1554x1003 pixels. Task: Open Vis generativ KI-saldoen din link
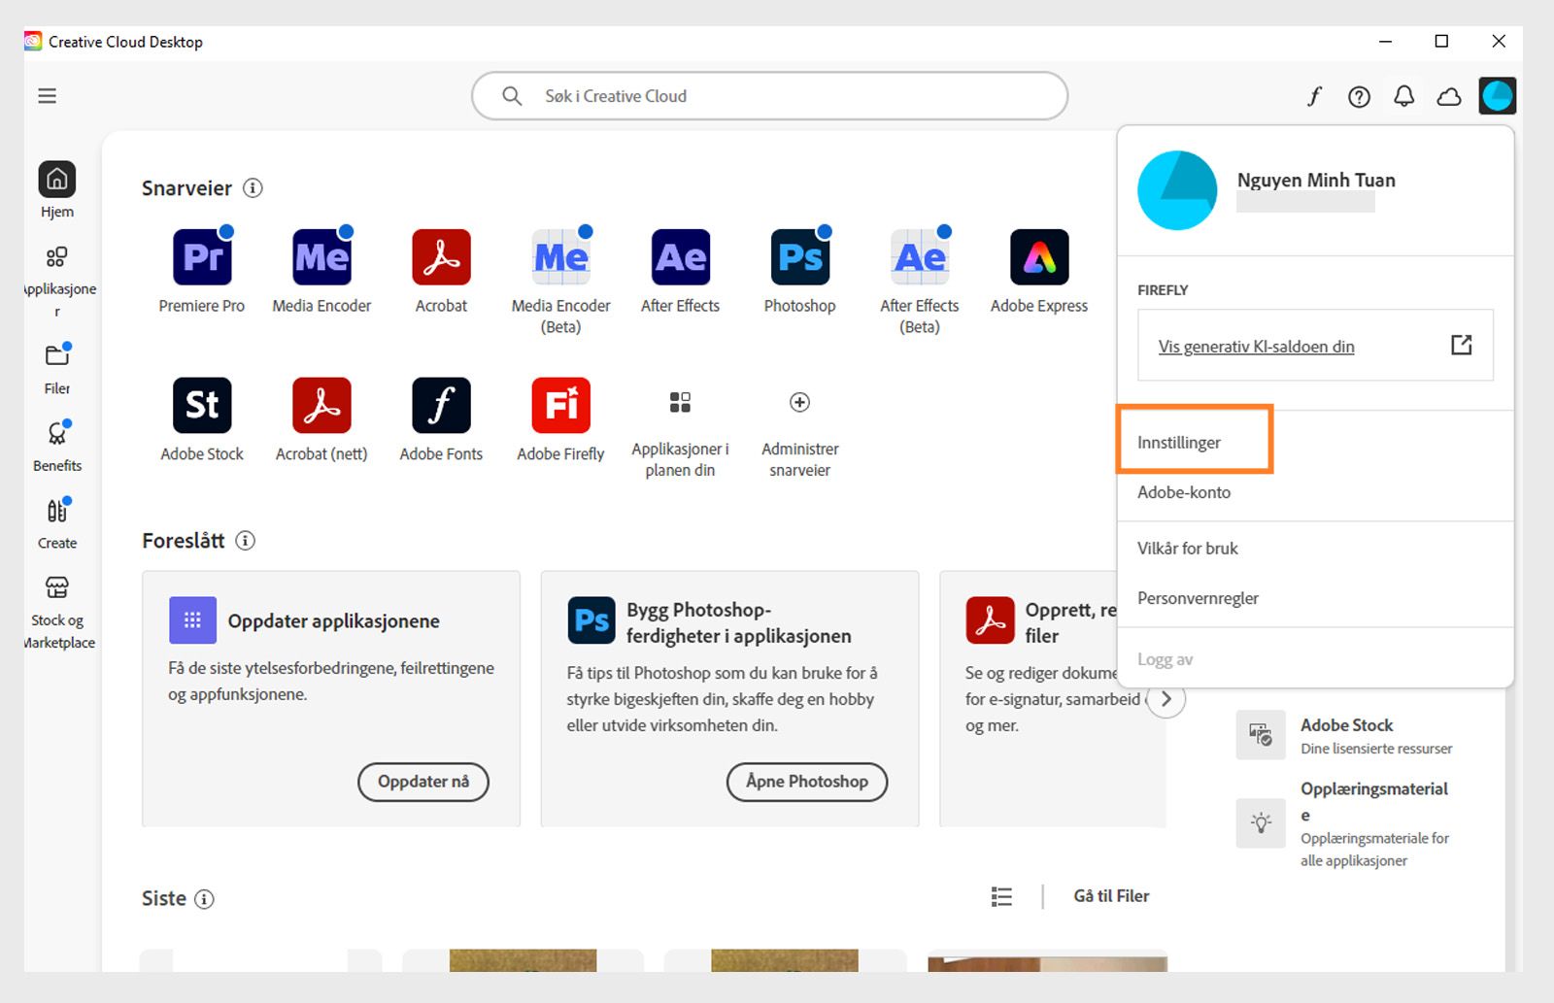coord(1256,346)
